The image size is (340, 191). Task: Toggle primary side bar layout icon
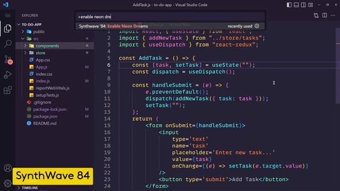(x=289, y=5)
